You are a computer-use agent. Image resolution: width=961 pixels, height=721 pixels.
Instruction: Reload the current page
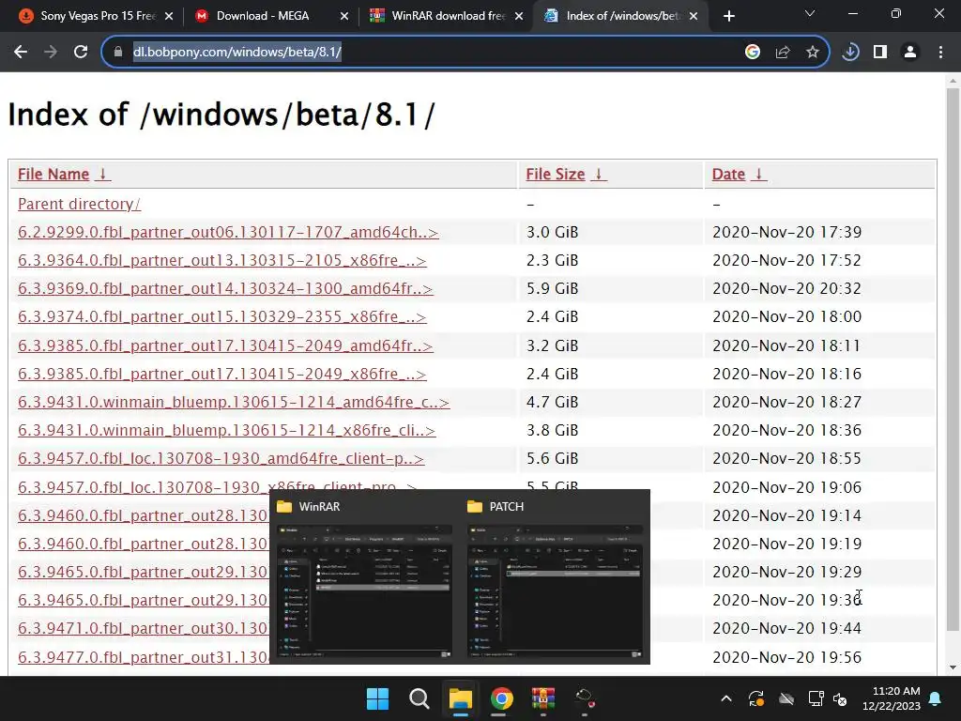81,53
